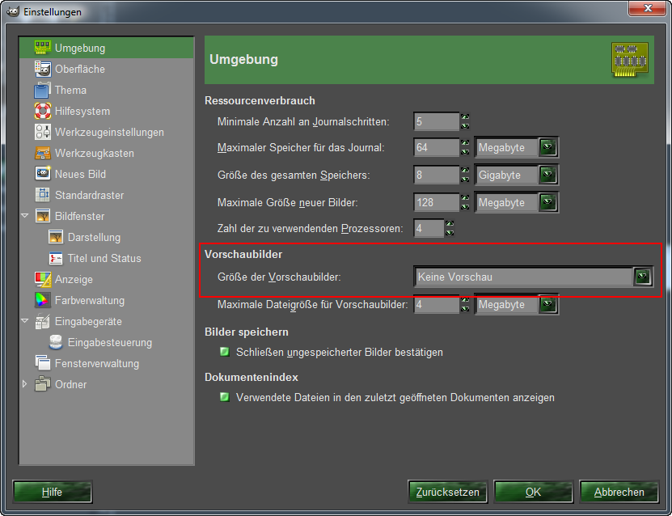Select the Anzeige monitor icon

42,279
